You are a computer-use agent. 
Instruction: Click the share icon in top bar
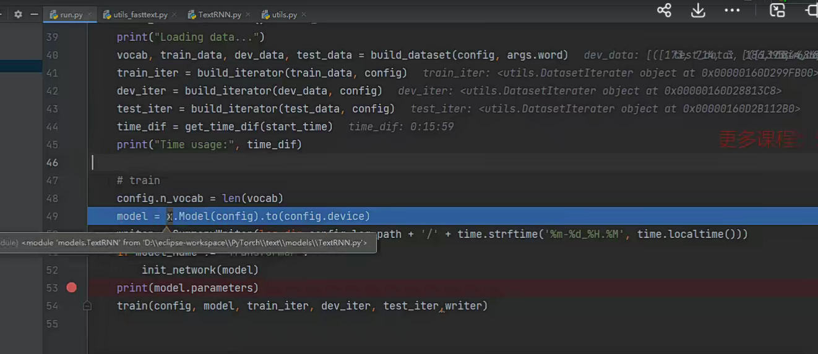664,11
